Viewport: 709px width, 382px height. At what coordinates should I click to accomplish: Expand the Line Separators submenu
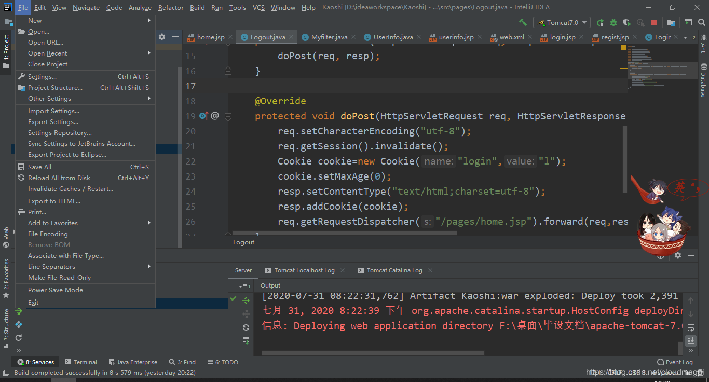pyautogui.click(x=86, y=266)
